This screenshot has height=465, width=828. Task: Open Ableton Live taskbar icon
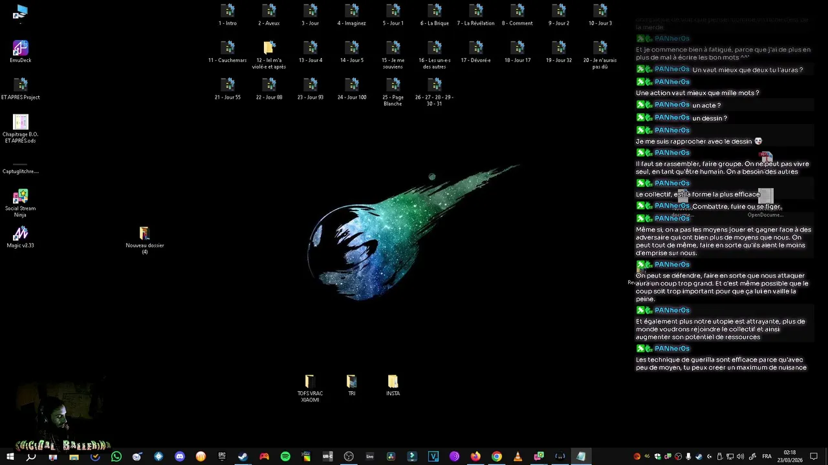pyautogui.click(x=370, y=457)
